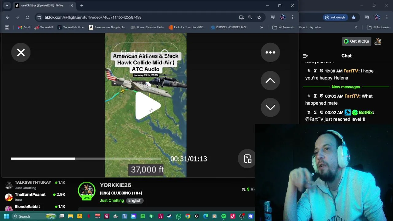Open TALKSWITHTUKAY channel in sidebar
The width and height of the screenshot is (393, 221).
35,185
